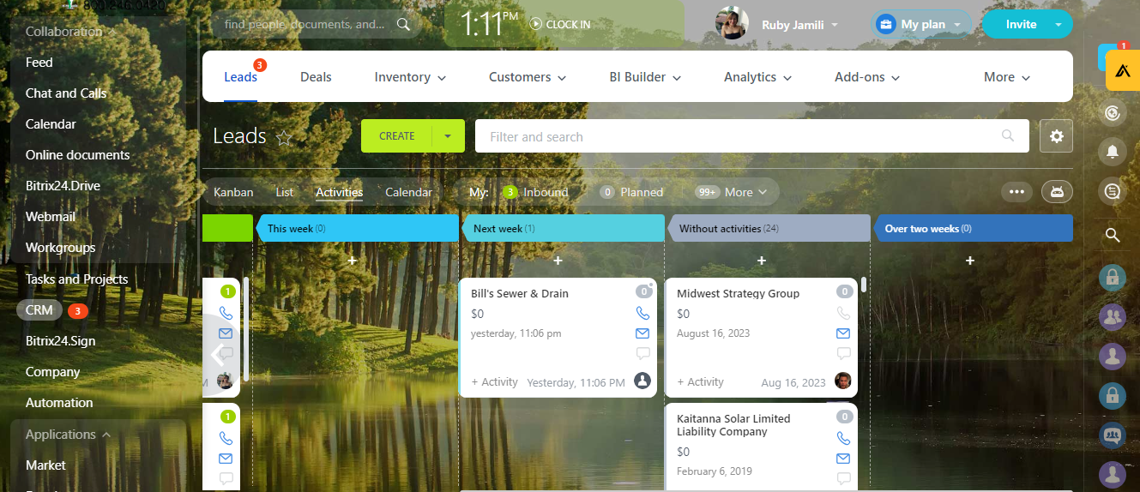Open the Deals tab
Image resolution: width=1140 pixels, height=492 pixels.
coord(316,77)
